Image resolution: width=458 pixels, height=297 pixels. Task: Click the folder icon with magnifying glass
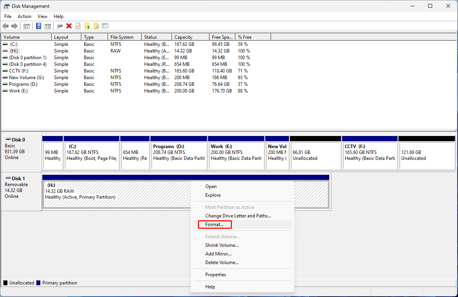point(96,26)
